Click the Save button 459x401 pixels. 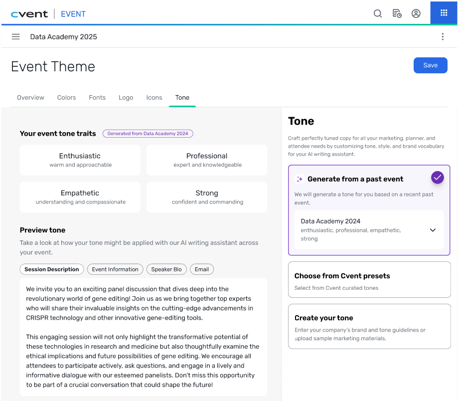pyautogui.click(x=430, y=65)
